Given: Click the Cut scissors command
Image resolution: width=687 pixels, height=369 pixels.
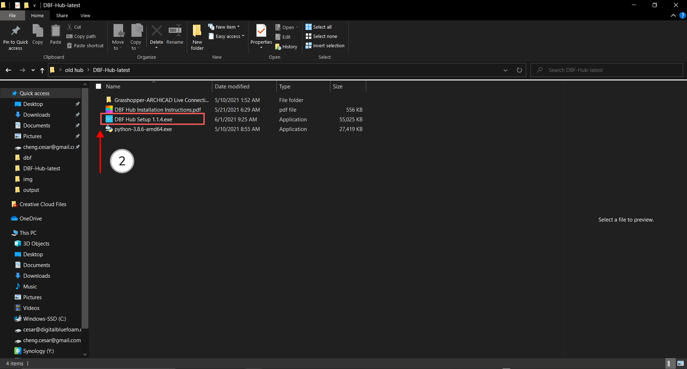Looking at the screenshot, I should click(x=74, y=27).
